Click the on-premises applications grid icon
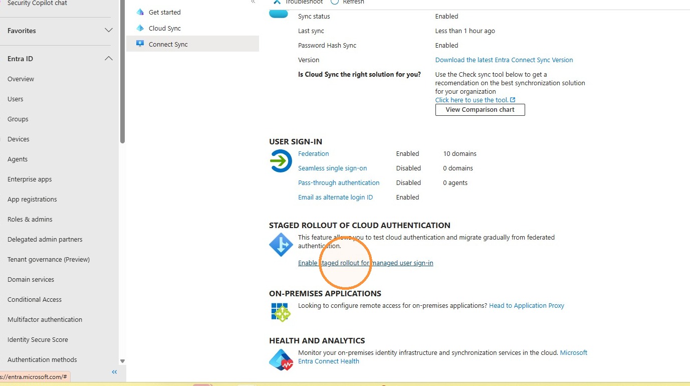Viewport: 690px width, 386px height. 281,312
